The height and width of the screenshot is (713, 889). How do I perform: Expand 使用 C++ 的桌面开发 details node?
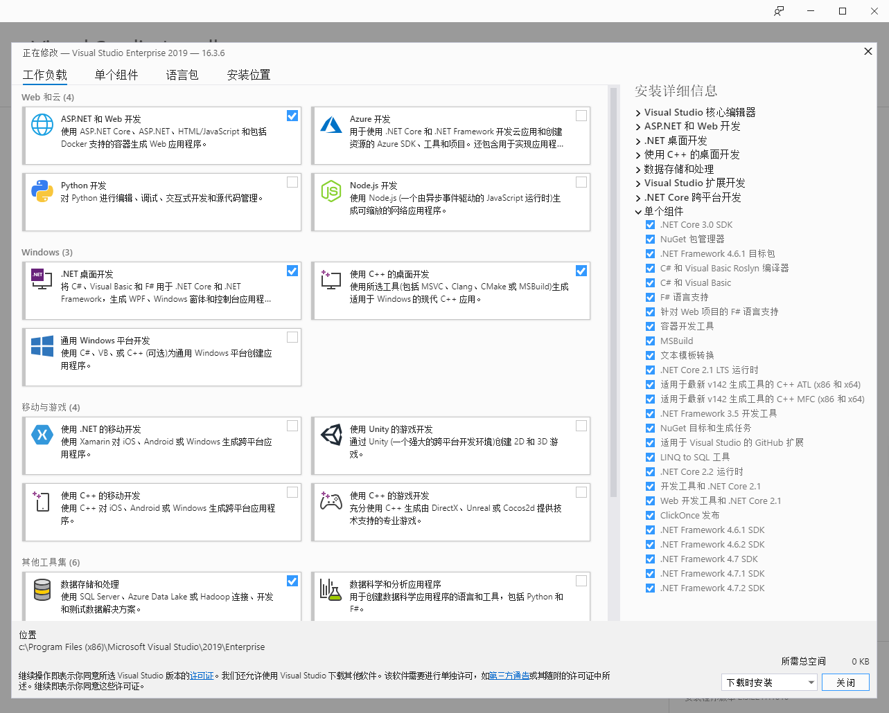(638, 155)
